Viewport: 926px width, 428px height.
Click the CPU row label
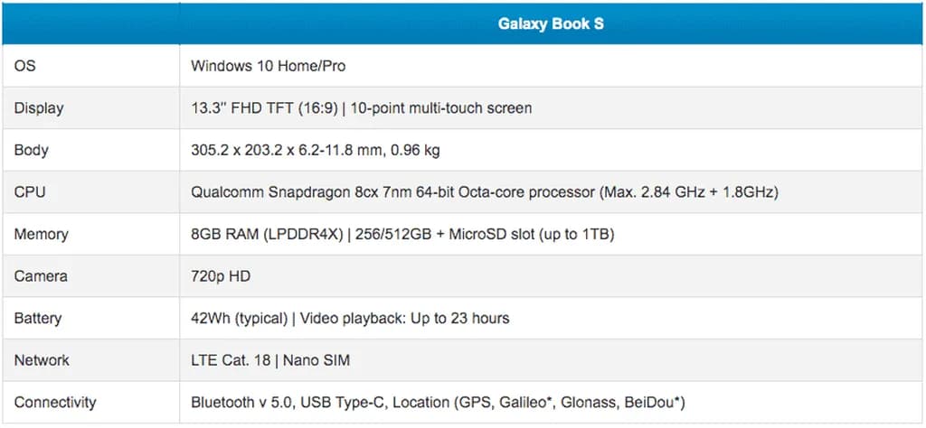[x=30, y=192]
